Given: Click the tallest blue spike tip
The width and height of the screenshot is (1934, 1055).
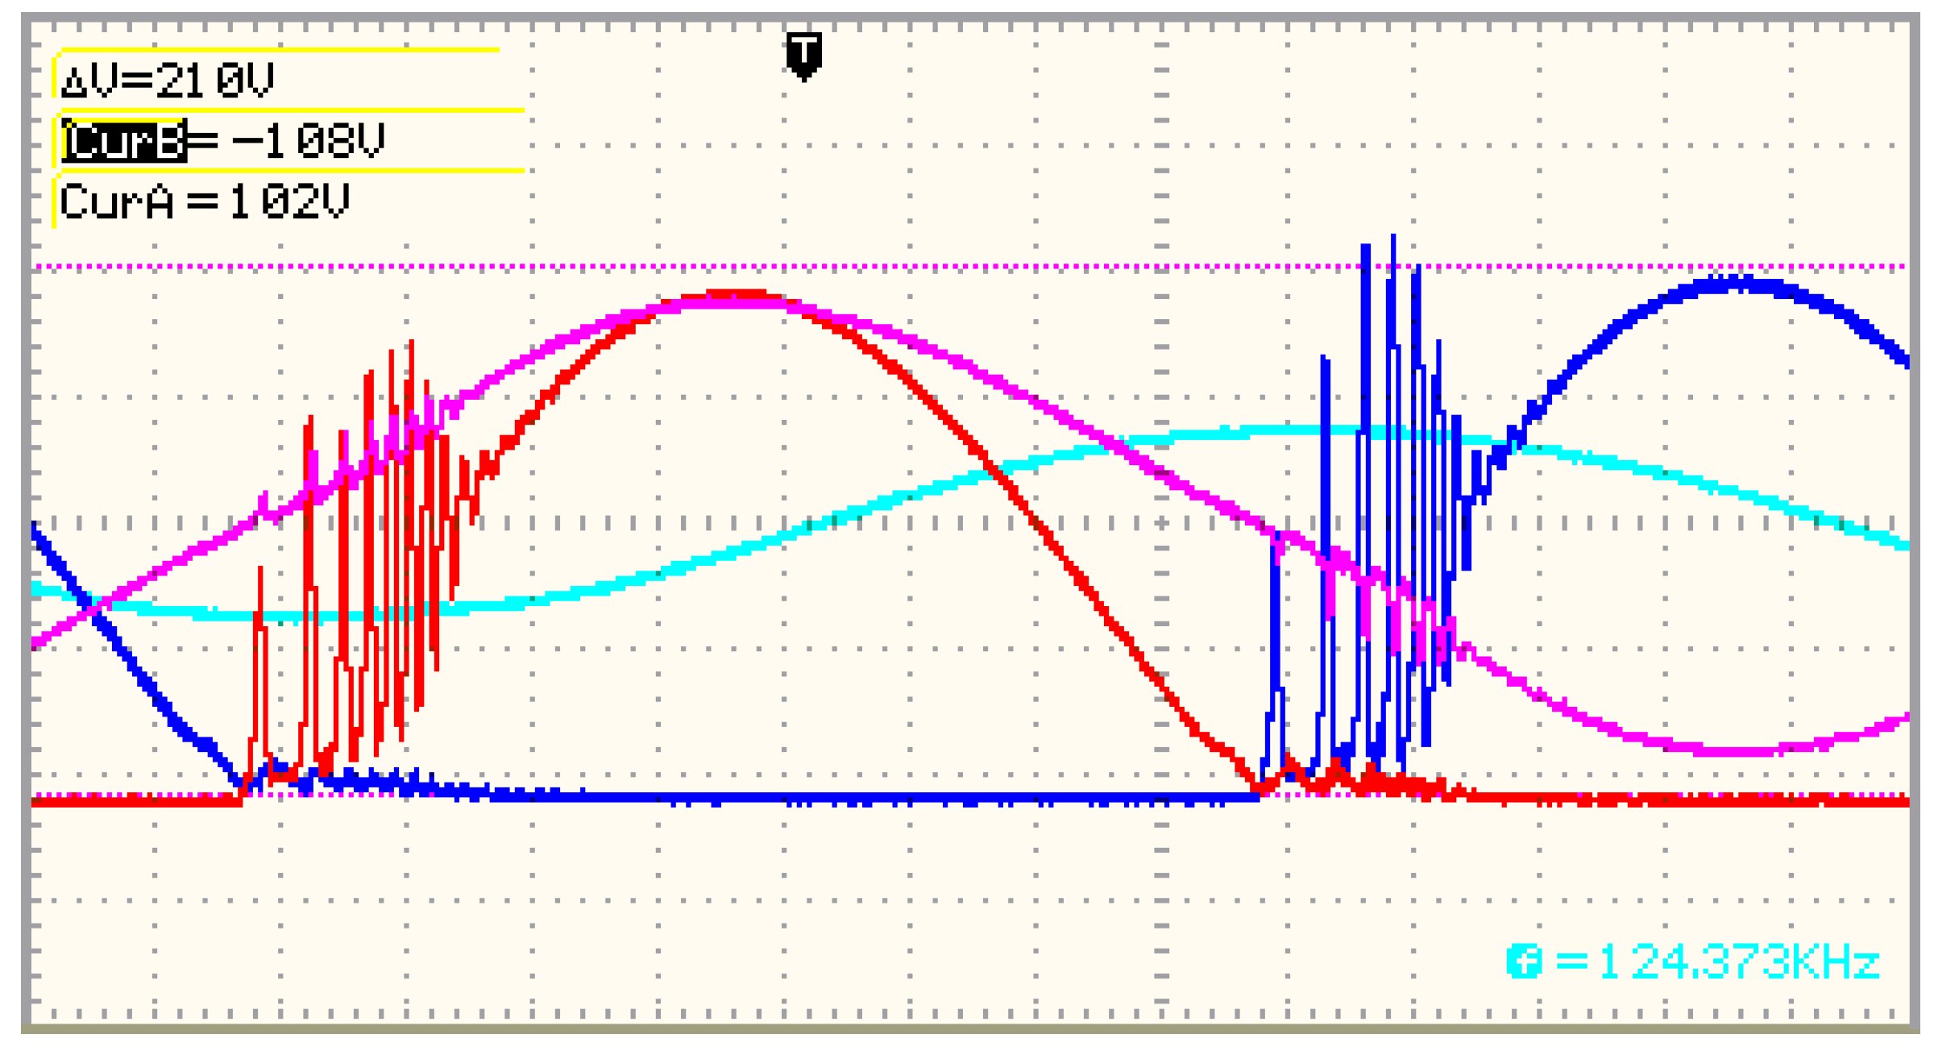Looking at the screenshot, I should pos(1392,237).
